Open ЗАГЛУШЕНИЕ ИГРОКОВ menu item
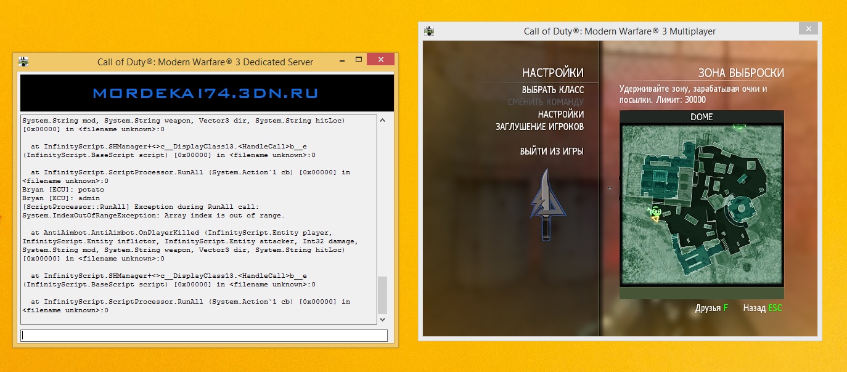Image resolution: width=847 pixels, height=372 pixels. click(539, 127)
